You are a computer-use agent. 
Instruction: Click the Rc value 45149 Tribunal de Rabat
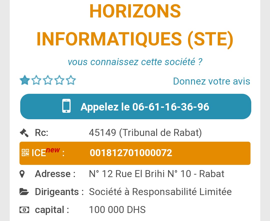[145, 133]
